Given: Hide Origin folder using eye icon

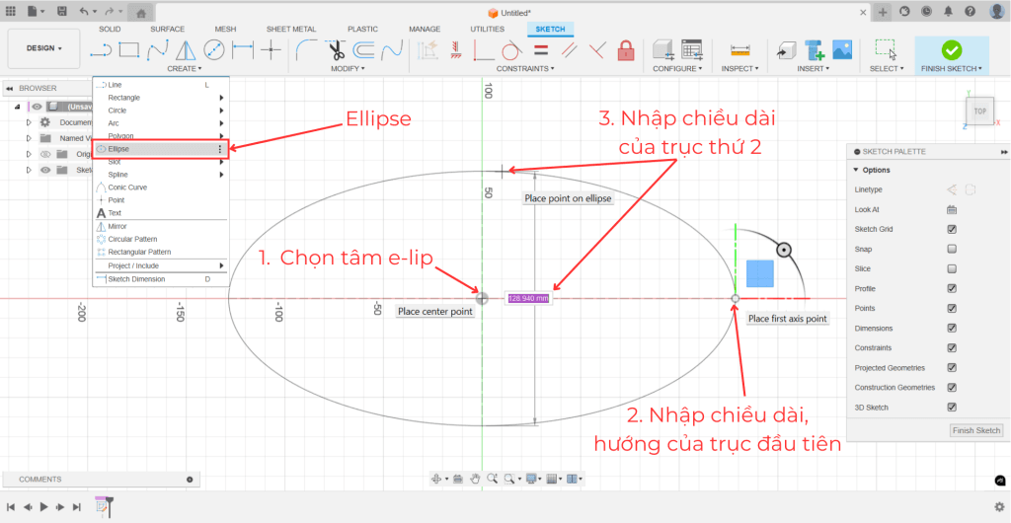Looking at the screenshot, I should coord(44,154).
